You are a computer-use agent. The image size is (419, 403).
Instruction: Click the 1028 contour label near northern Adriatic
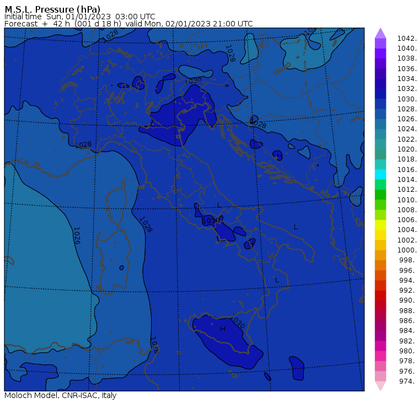pos(258,123)
